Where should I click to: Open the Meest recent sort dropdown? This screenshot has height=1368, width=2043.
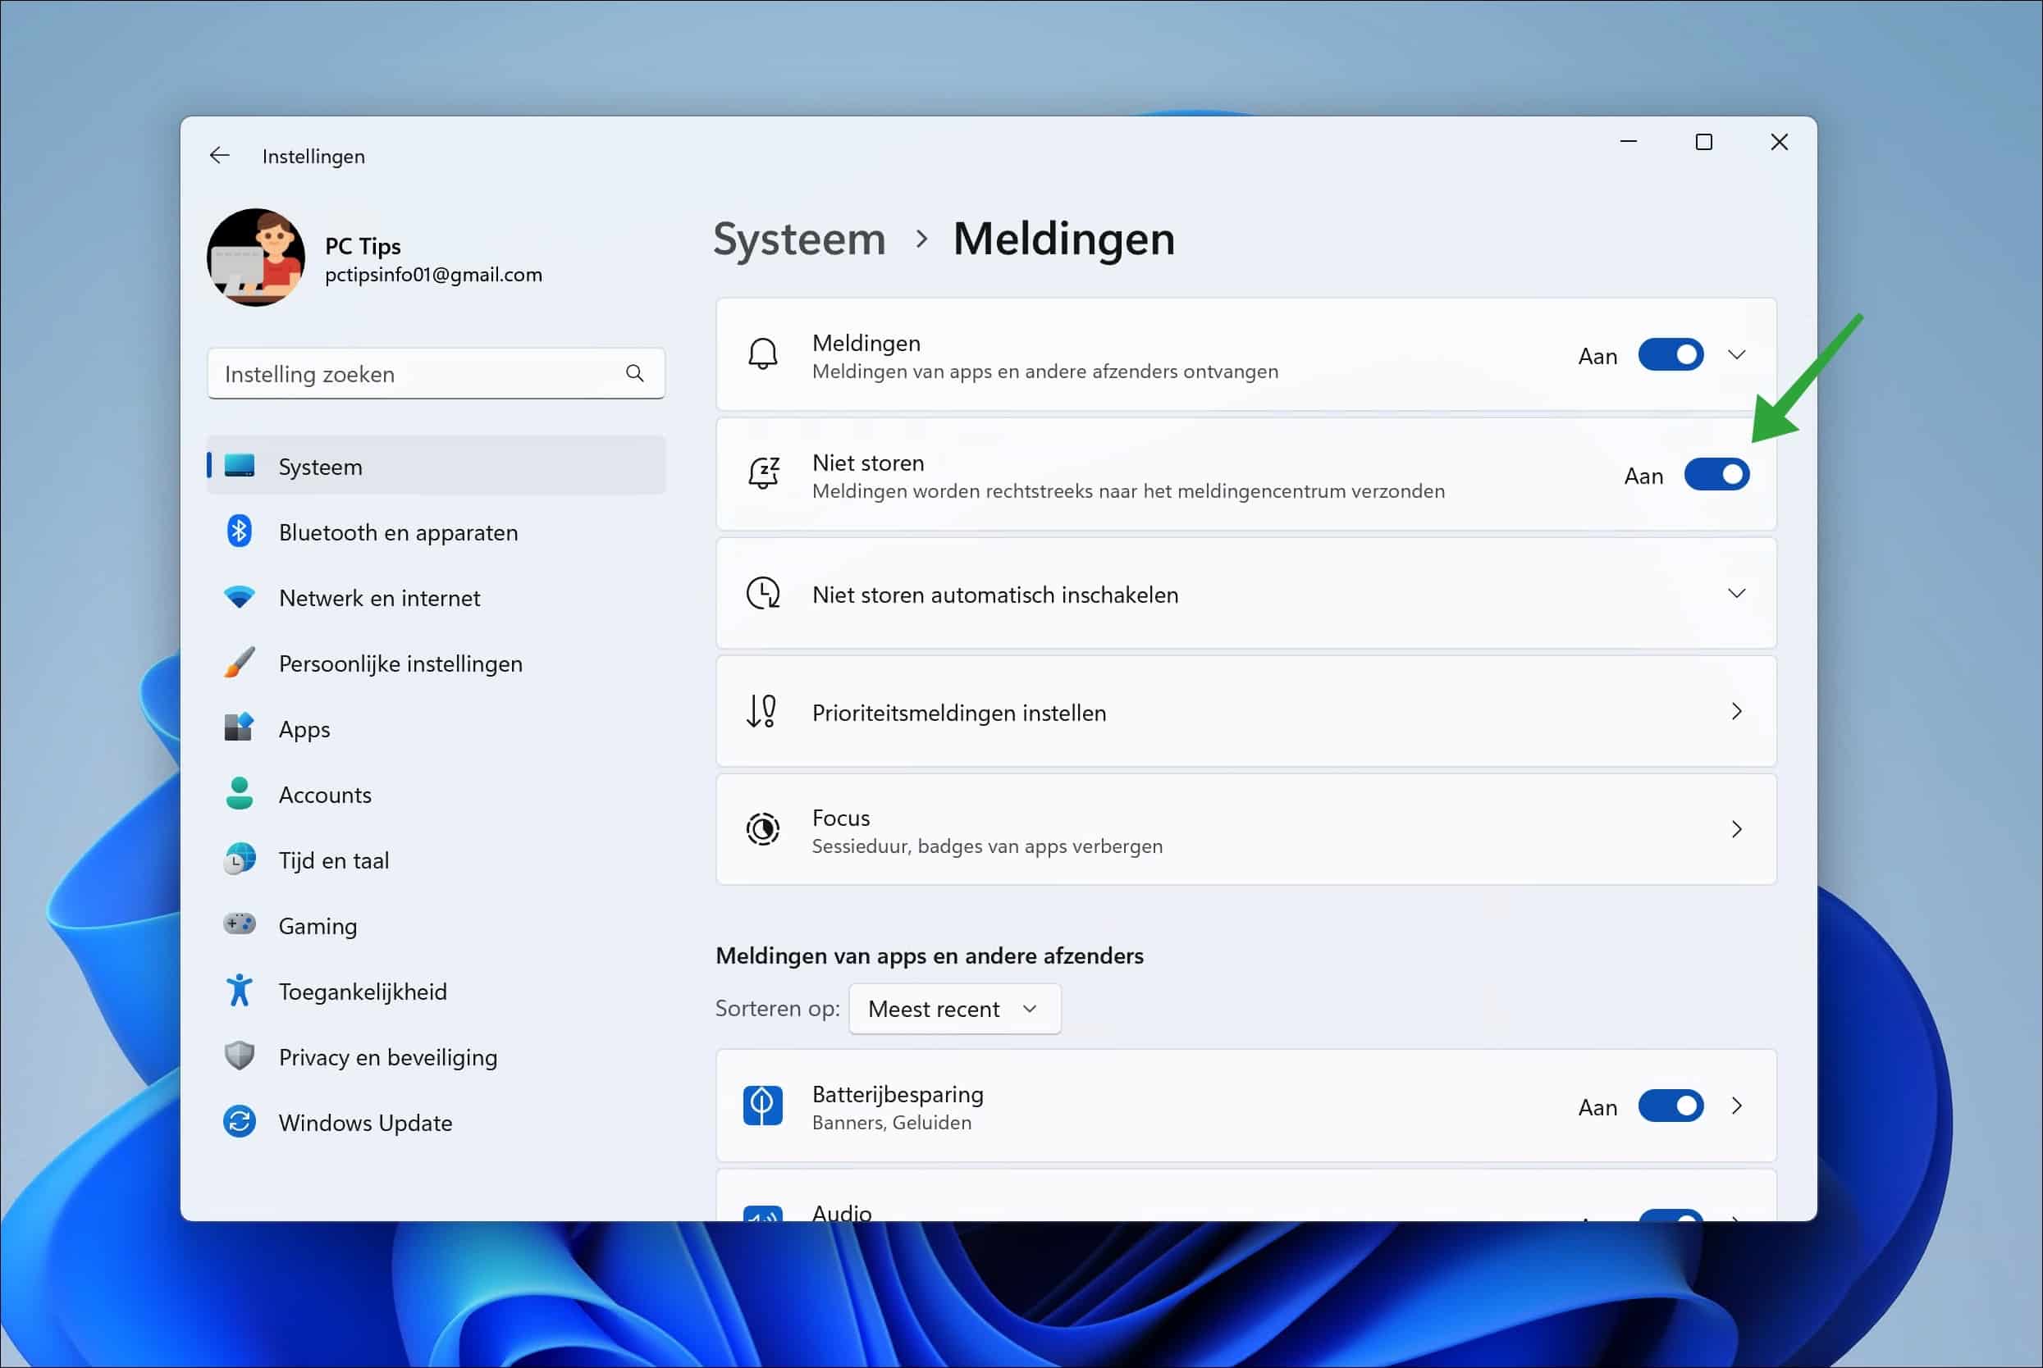click(x=954, y=1008)
